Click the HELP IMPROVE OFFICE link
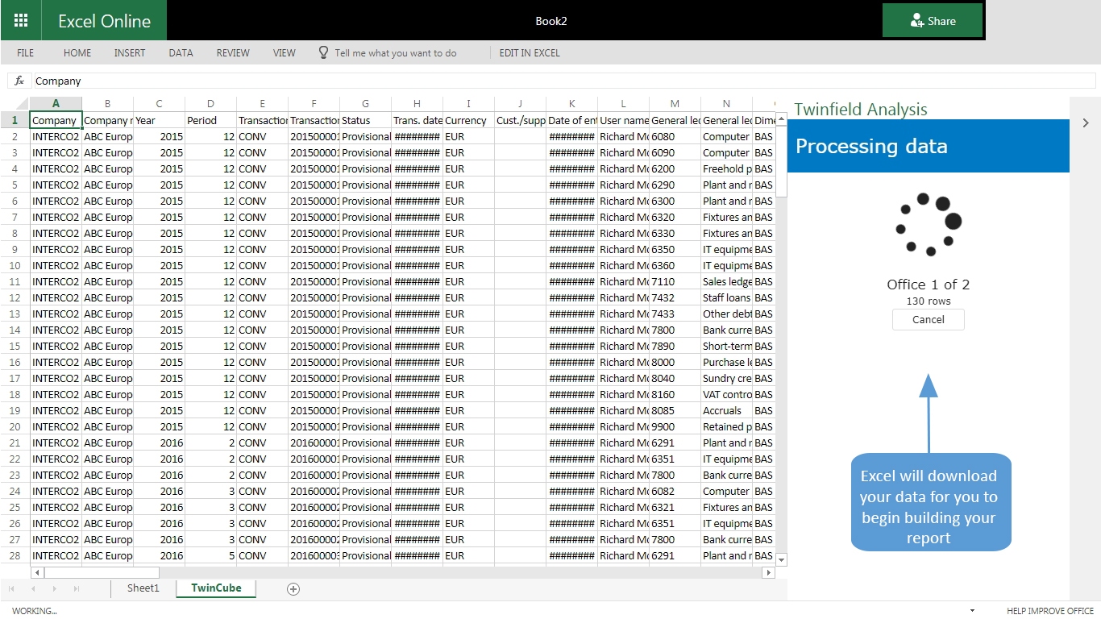Image resolution: width=1101 pixels, height=619 pixels. [x=1050, y=611]
